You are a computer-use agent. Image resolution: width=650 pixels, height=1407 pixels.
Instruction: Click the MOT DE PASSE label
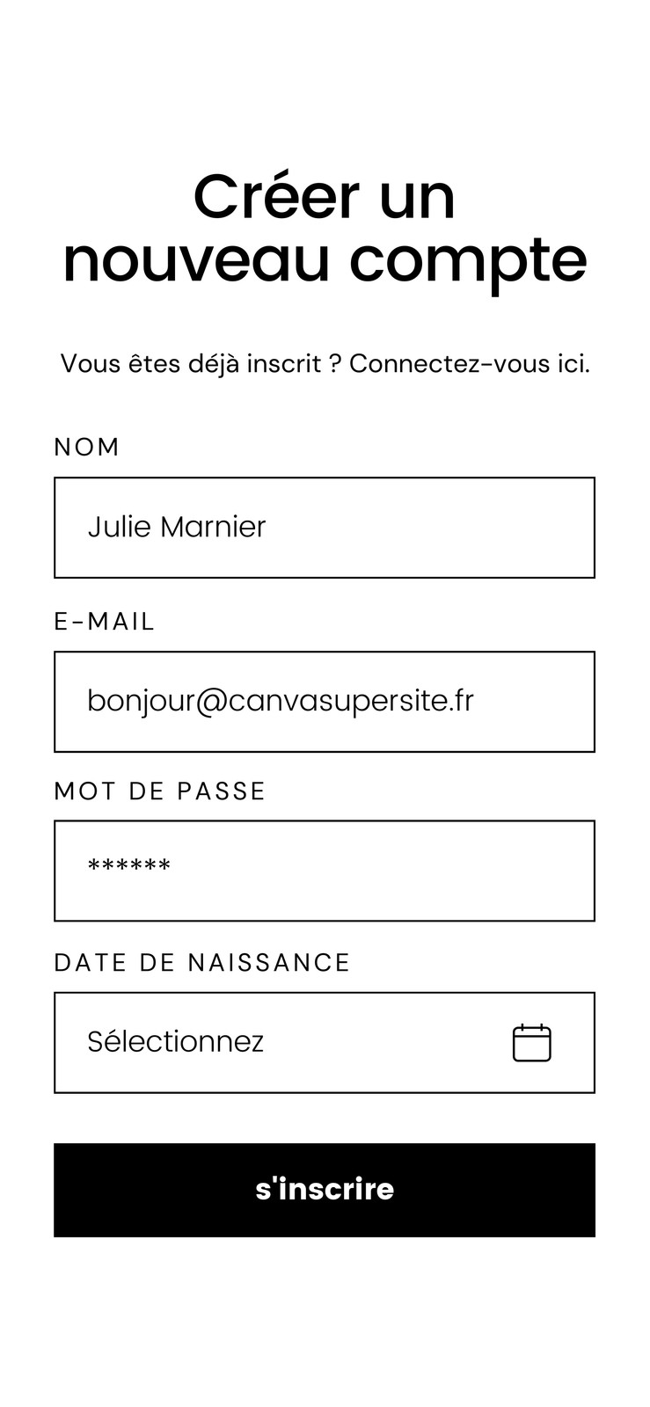click(159, 791)
